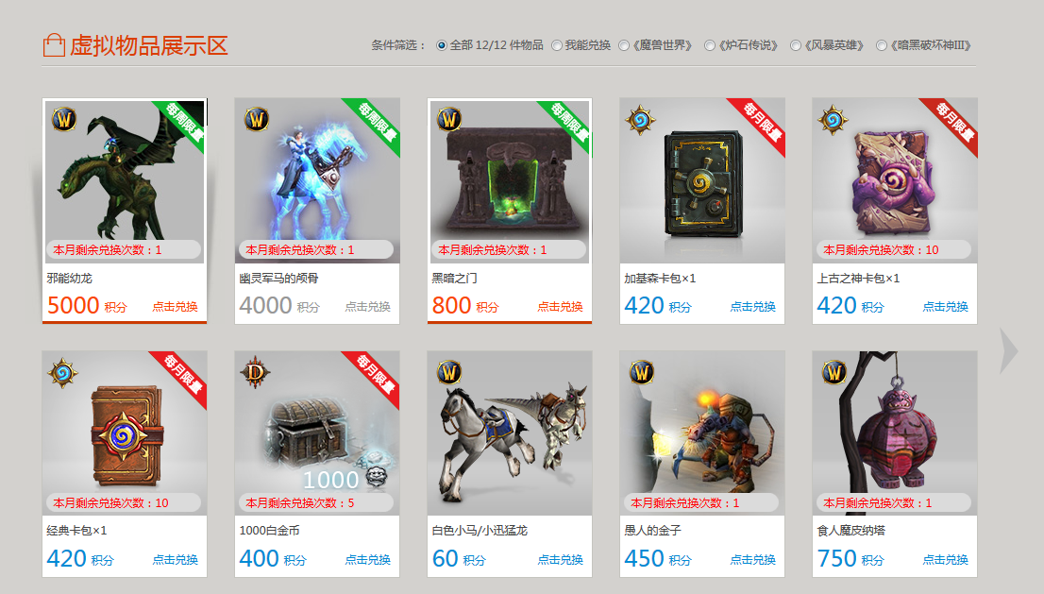Click the WoW icon on 邪能幼龙 card
The height and width of the screenshot is (594, 1044).
64,120
